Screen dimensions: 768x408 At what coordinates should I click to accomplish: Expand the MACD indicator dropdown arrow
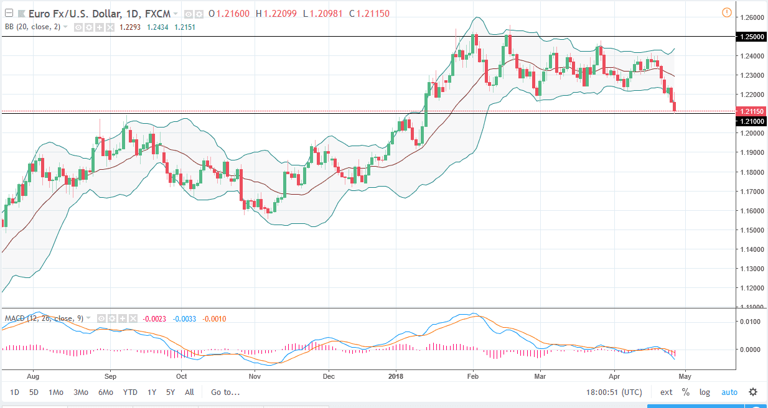point(88,318)
